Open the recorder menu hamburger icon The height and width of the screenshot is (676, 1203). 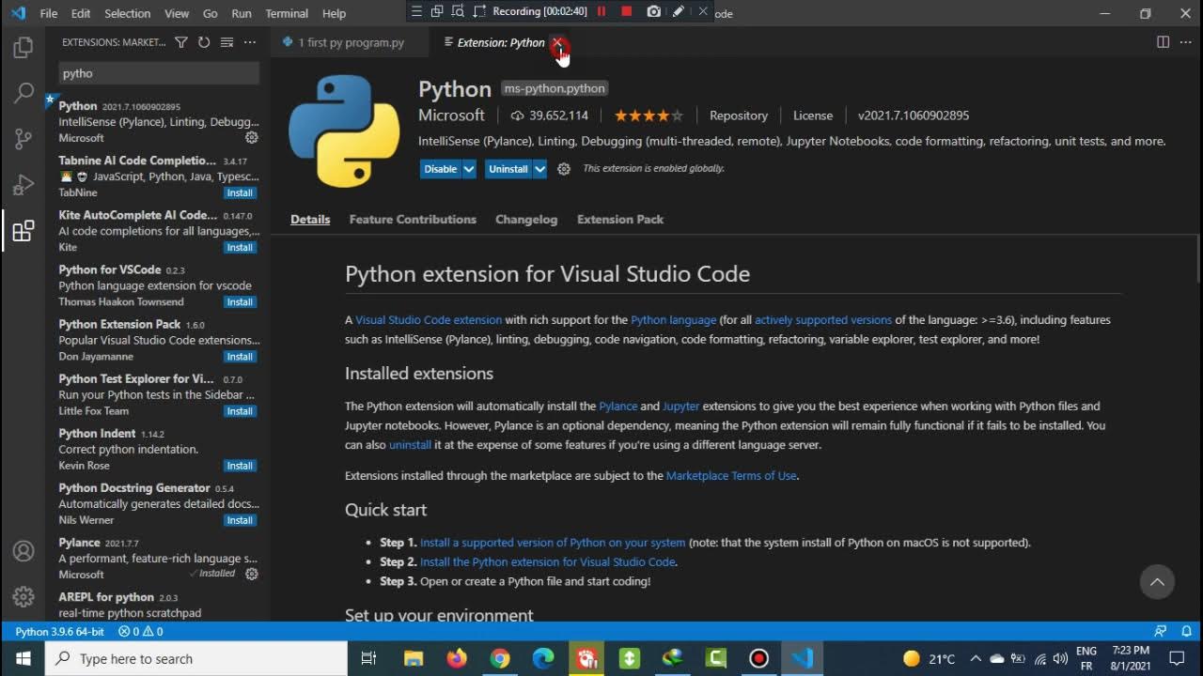click(x=417, y=11)
